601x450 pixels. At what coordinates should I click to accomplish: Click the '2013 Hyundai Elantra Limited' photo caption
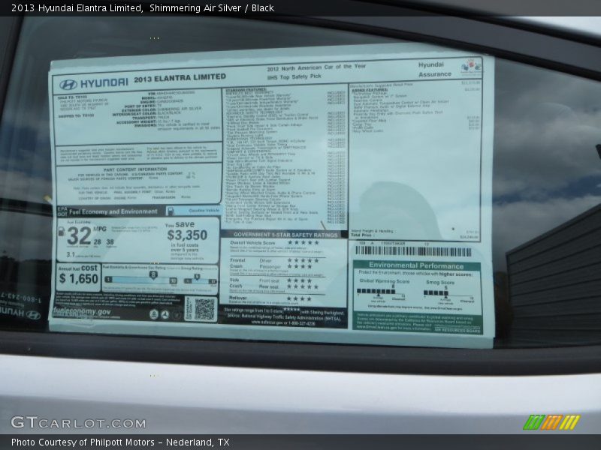[77, 7]
